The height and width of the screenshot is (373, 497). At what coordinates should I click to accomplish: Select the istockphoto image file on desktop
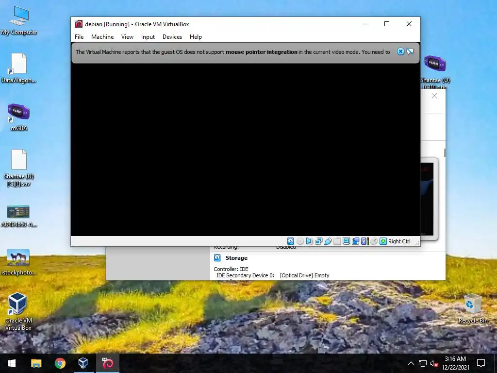[x=19, y=262]
